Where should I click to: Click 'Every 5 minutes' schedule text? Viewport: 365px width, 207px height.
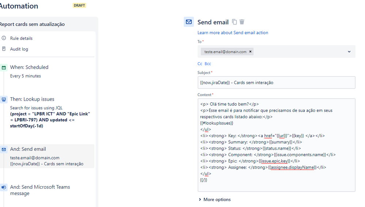point(25,76)
